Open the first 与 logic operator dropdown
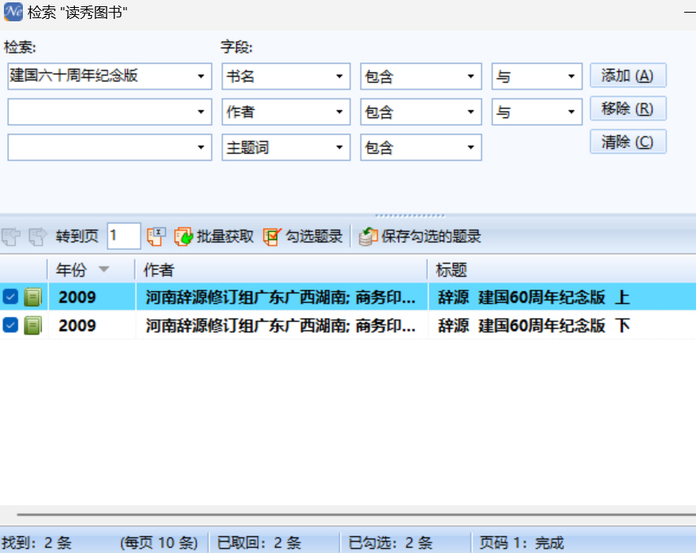Screen dimensions: 696x553 pos(571,77)
